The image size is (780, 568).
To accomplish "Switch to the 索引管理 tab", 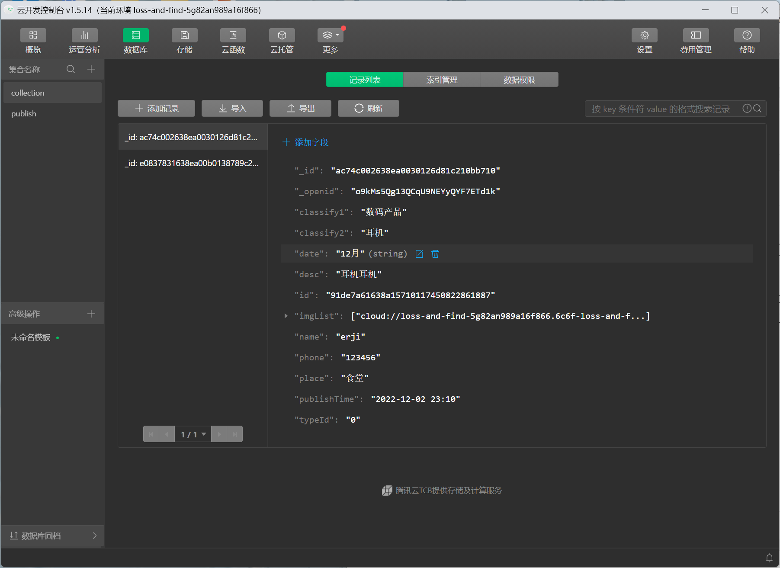I will pos(442,80).
